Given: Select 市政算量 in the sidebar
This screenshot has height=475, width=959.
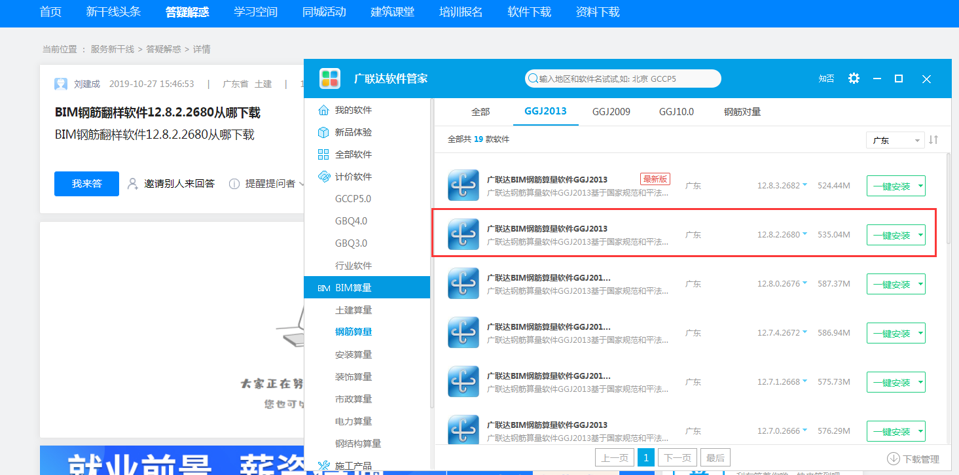Looking at the screenshot, I should point(353,399).
